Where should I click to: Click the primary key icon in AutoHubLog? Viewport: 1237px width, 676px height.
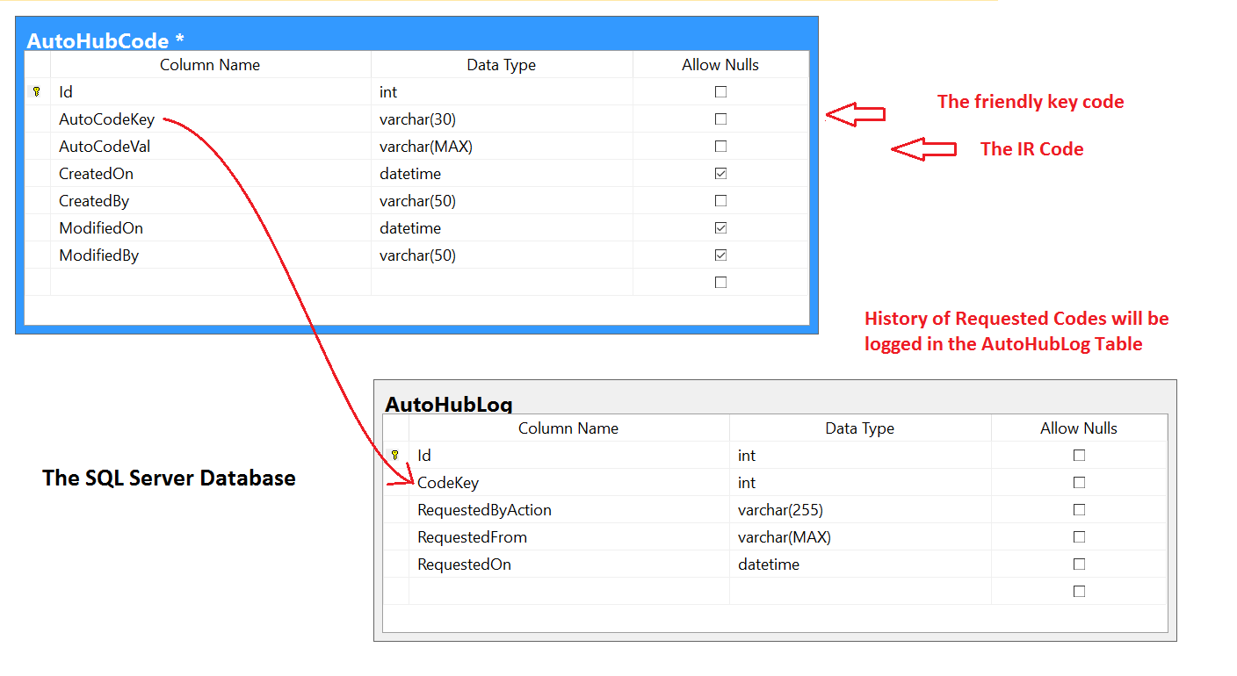tap(395, 455)
